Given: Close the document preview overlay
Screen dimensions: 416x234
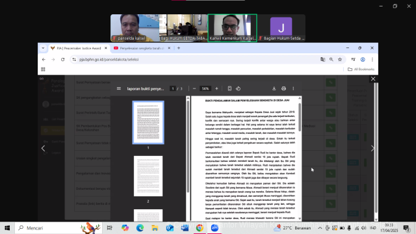Looking at the screenshot, I should [x=373, y=79].
